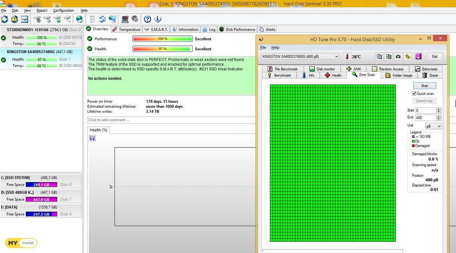The width and height of the screenshot is (456, 253).
Task: Click the globe icon in Sentinel toolbar
Action: [x=80, y=19]
